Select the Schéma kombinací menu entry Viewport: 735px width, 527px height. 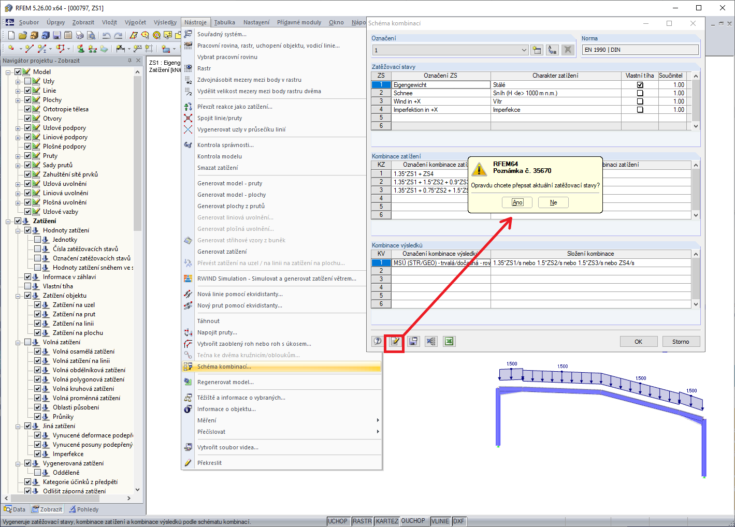282,367
